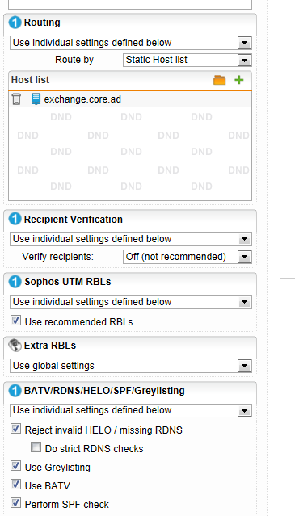Click the exchange.core.ad host server icon

(x=36, y=99)
